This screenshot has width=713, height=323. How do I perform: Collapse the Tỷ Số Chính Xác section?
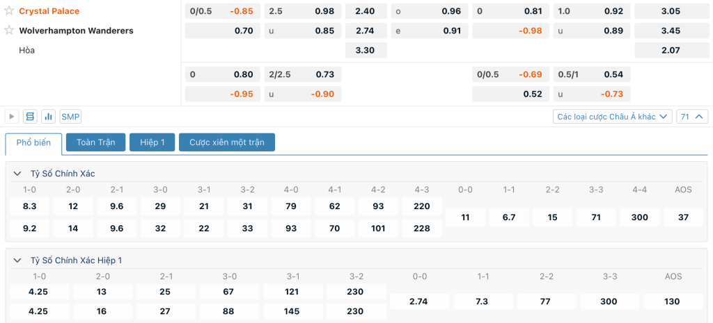click(17, 173)
